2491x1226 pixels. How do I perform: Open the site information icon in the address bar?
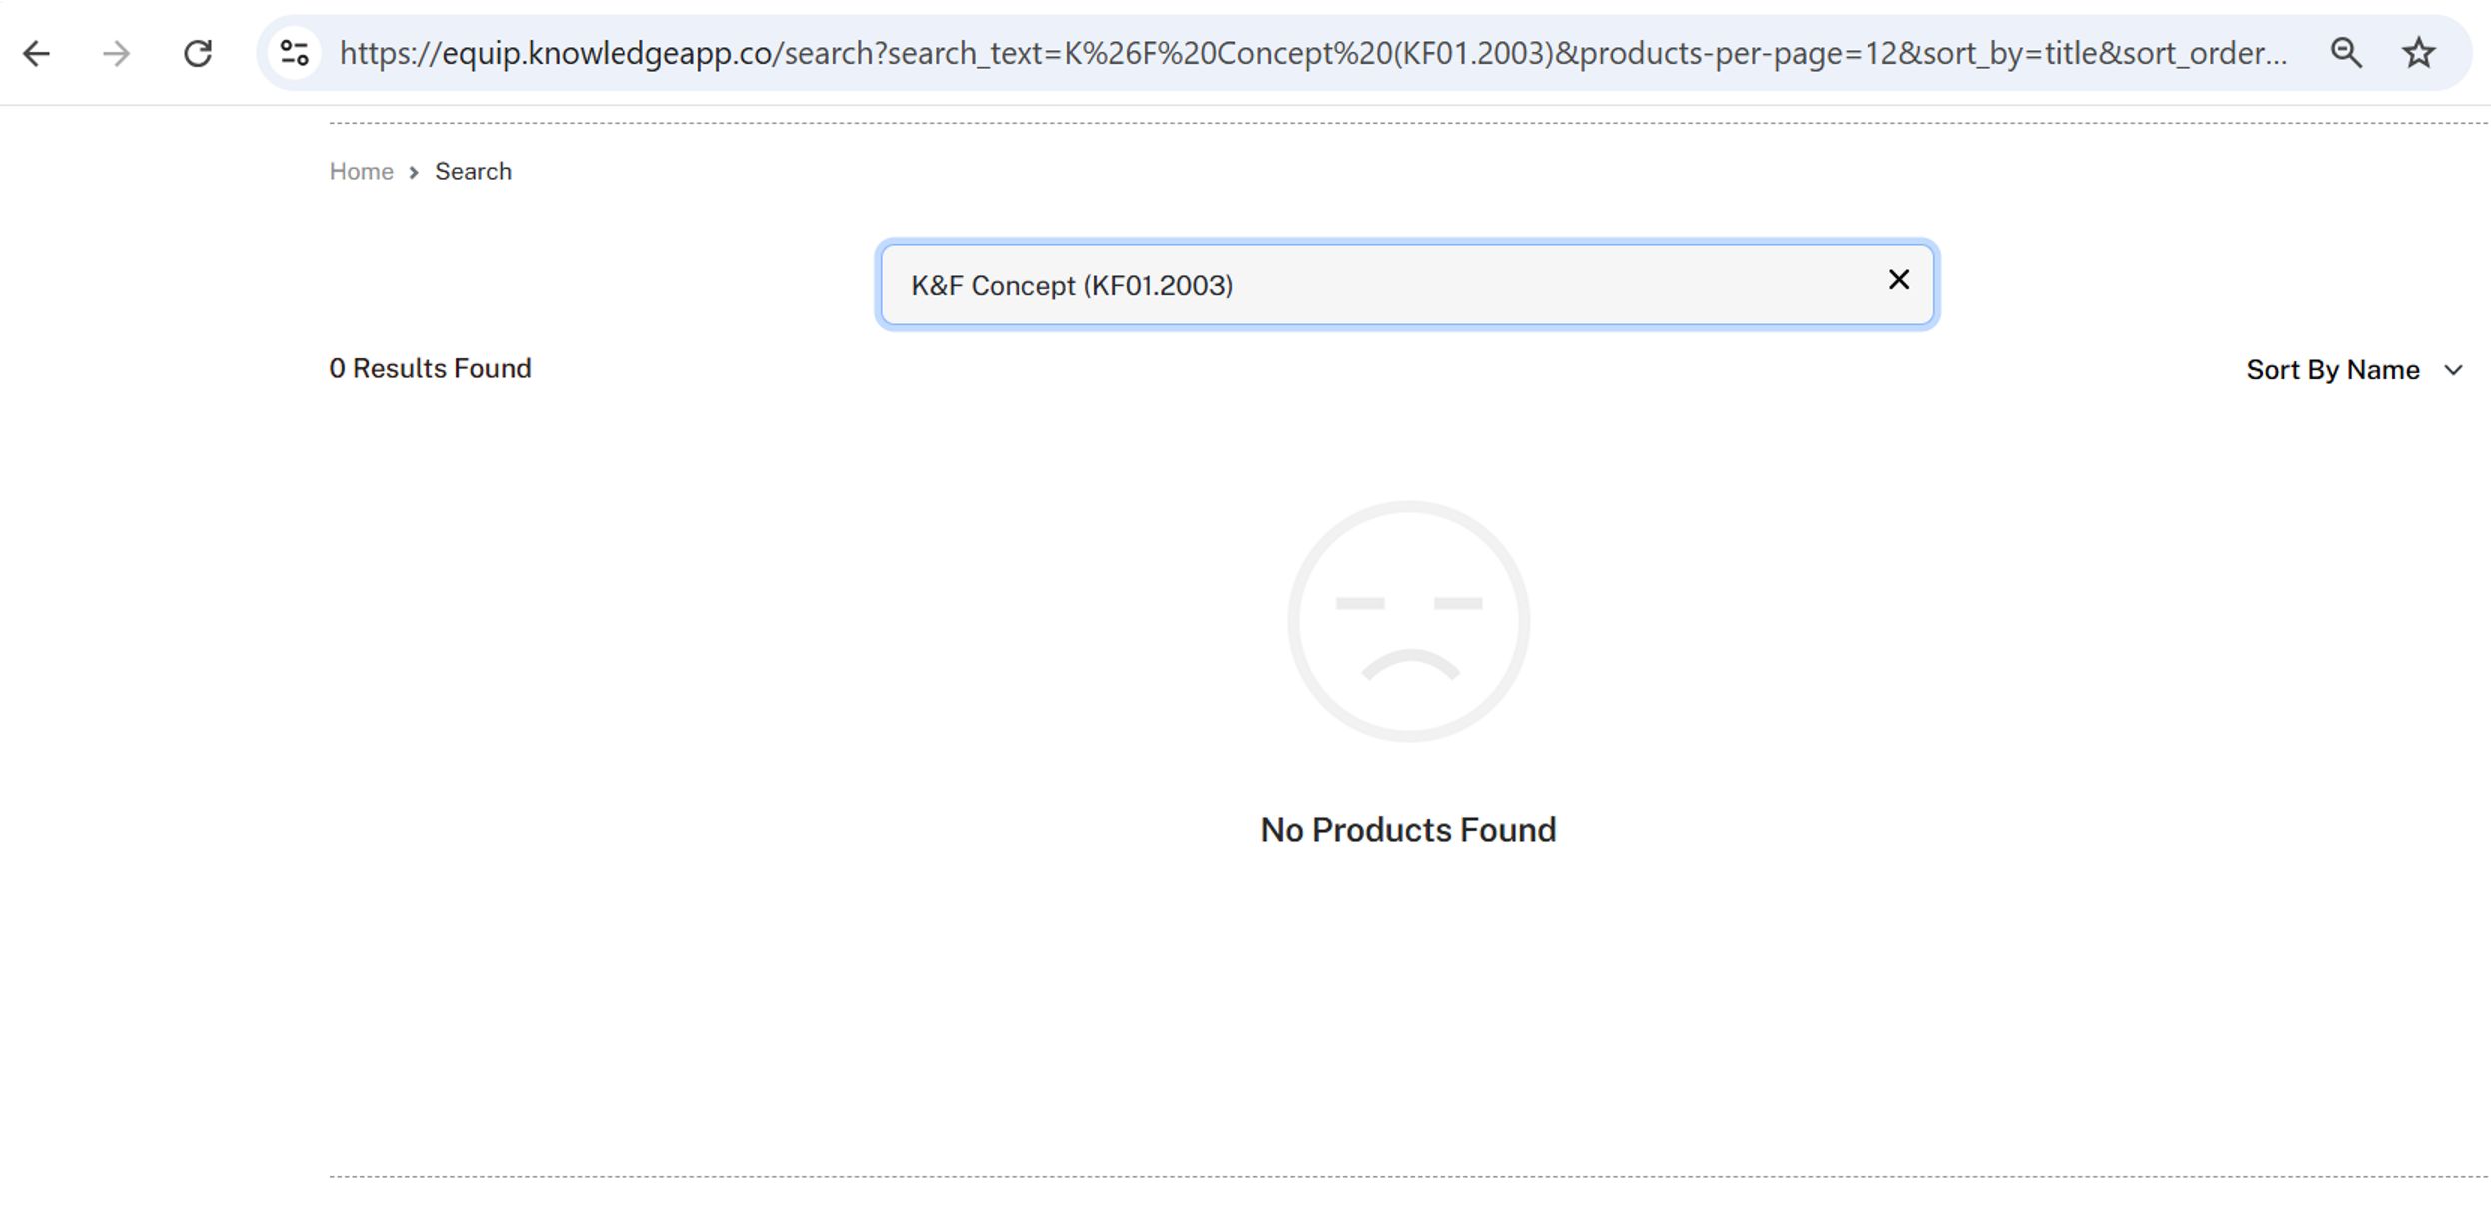click(x=294, y=53)
